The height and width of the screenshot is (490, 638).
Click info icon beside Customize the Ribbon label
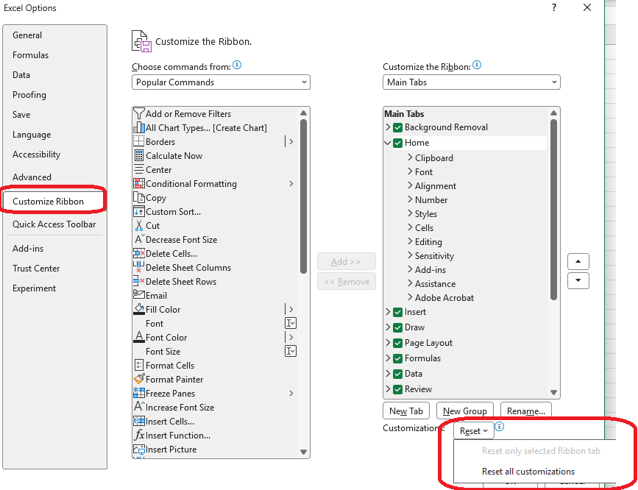pos(477,65)
